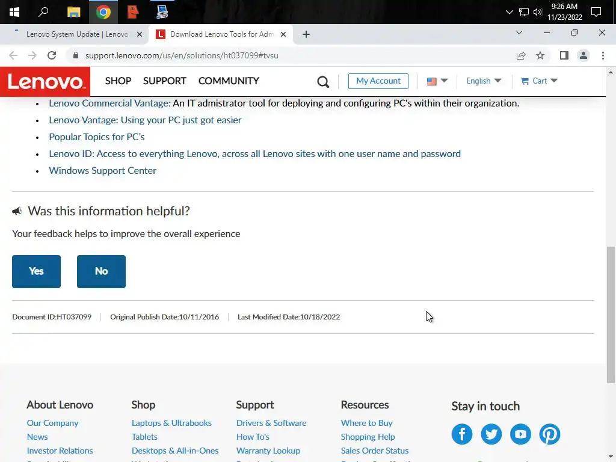Answer No to helpful question

pyautogui.click(x=101, y=271)
